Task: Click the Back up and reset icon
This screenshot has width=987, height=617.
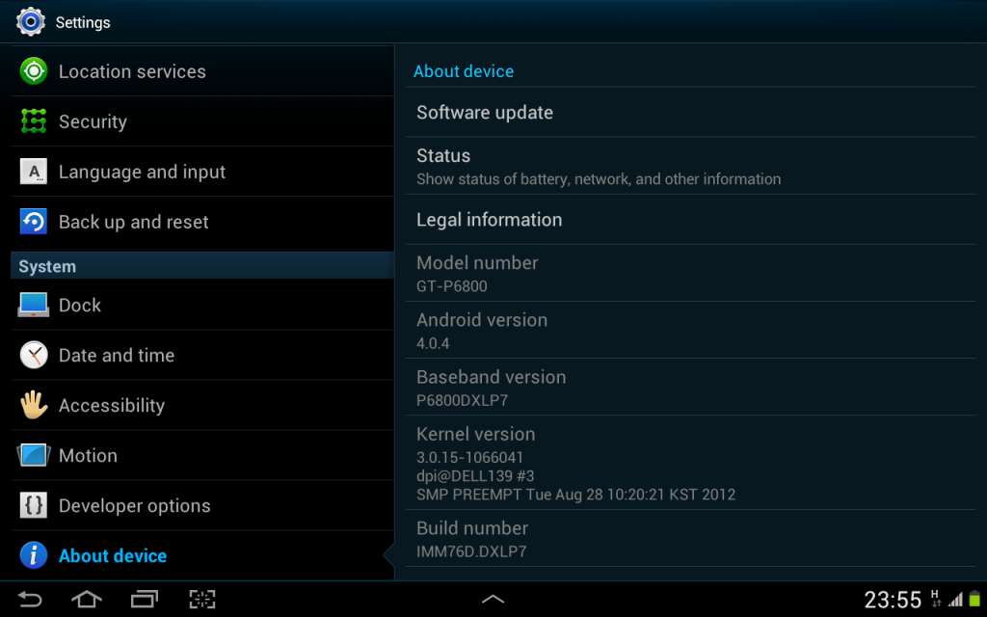Action: click(x=34, y=222)
